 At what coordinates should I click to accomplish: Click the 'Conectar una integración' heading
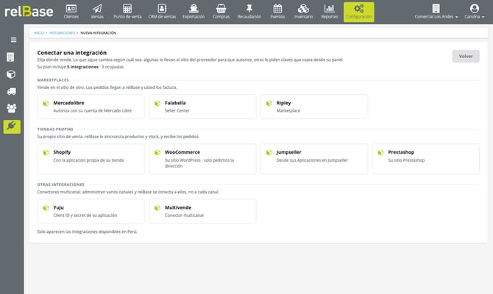(72, 53)
